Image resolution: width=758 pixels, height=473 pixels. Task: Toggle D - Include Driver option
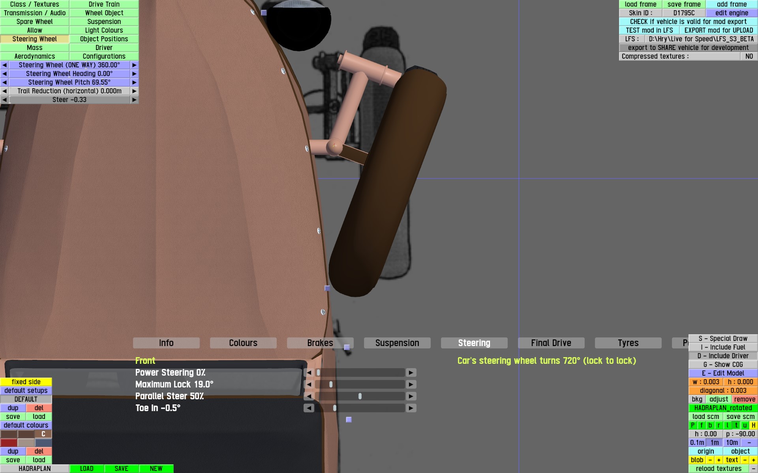tap(723, 356)
